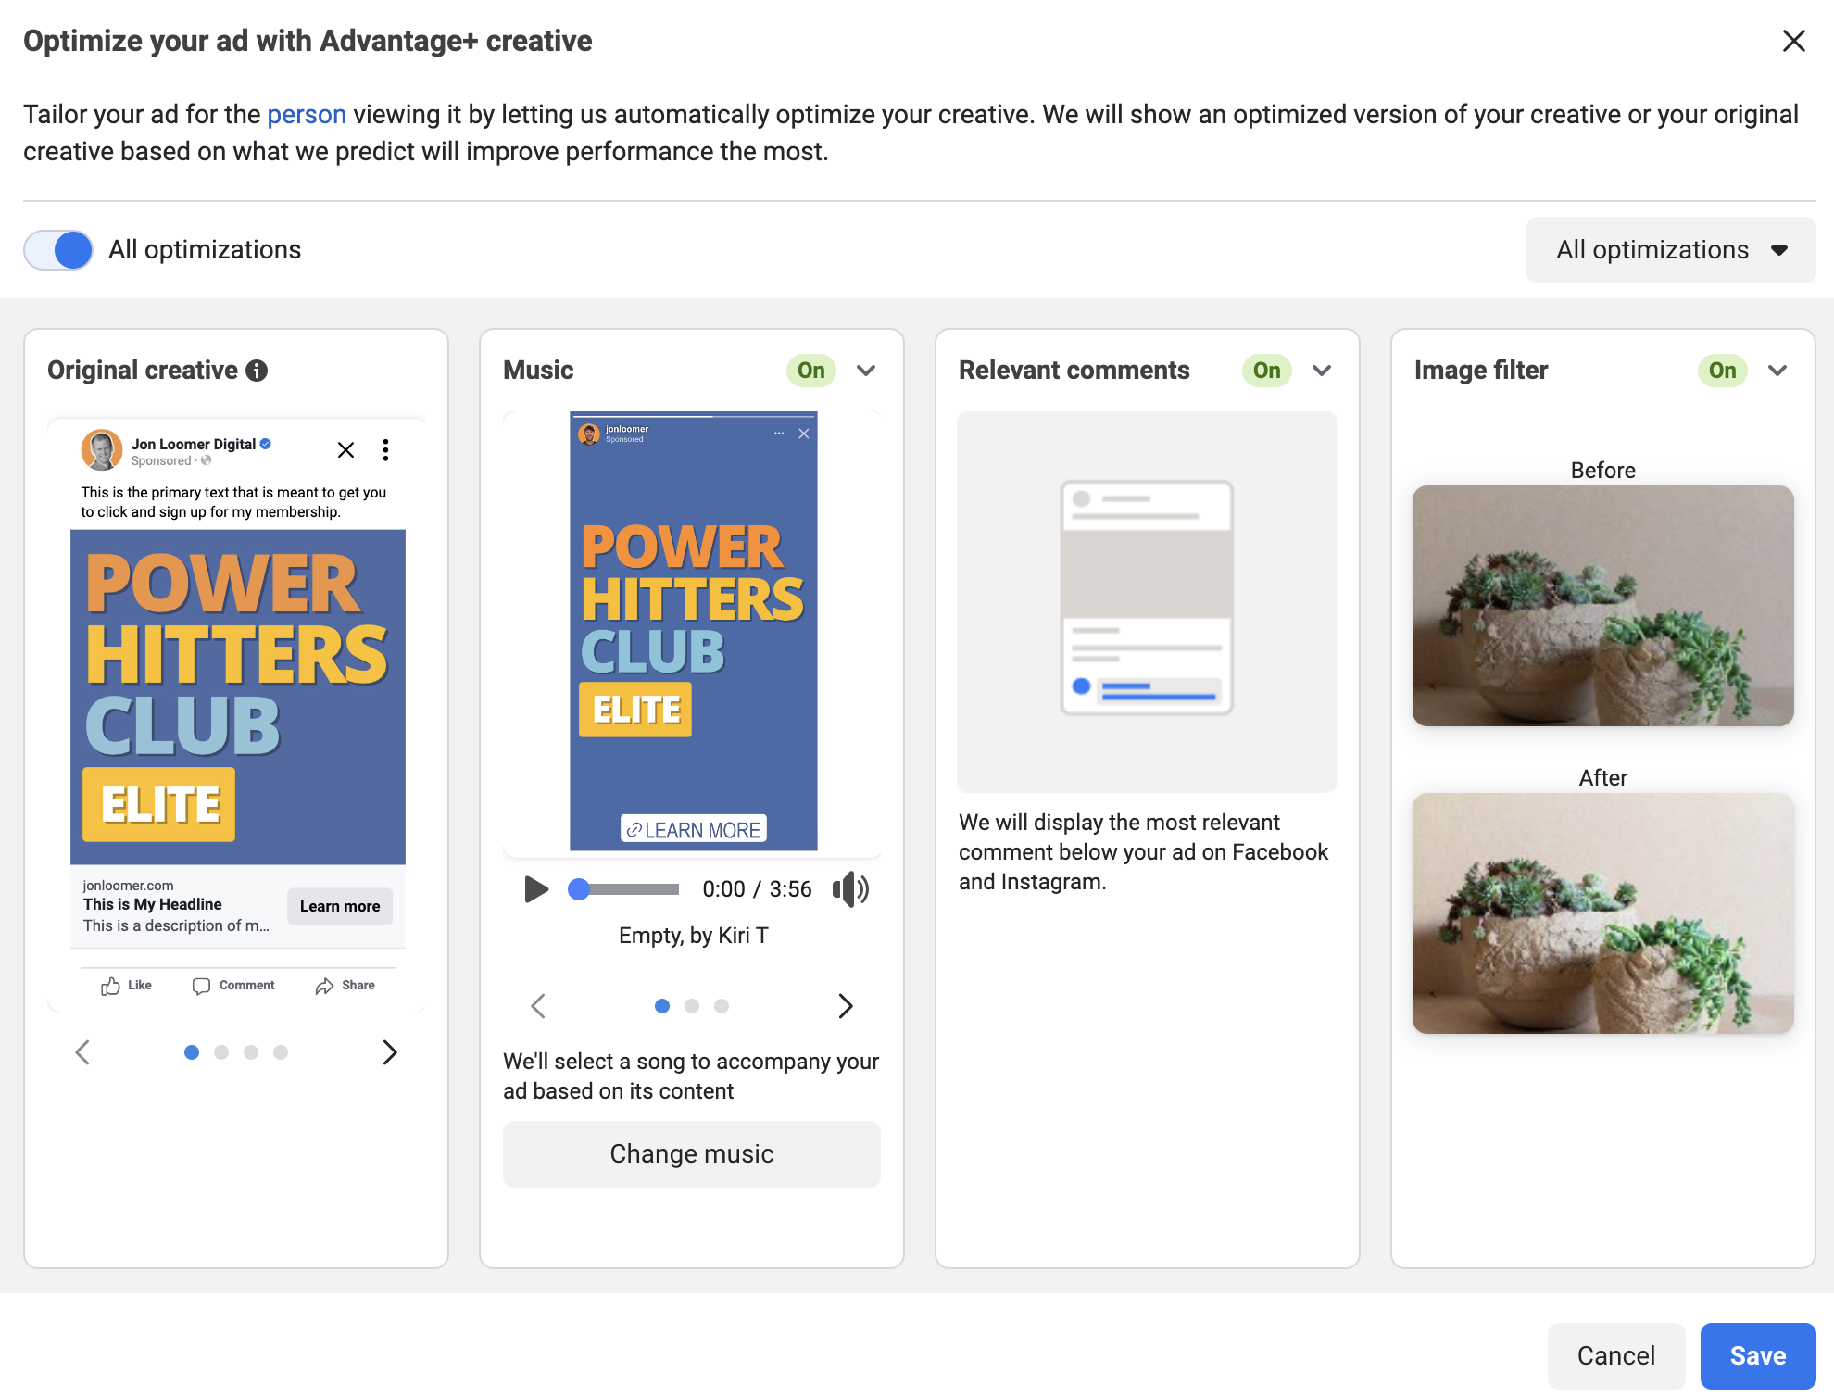The width and height of the screenshot is (1834, 1397).
Task: Click the music track progress slider
Action: [624, 889]
